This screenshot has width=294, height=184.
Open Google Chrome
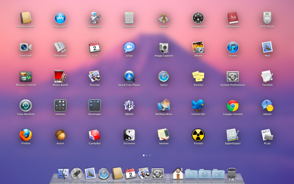[233, 105]
